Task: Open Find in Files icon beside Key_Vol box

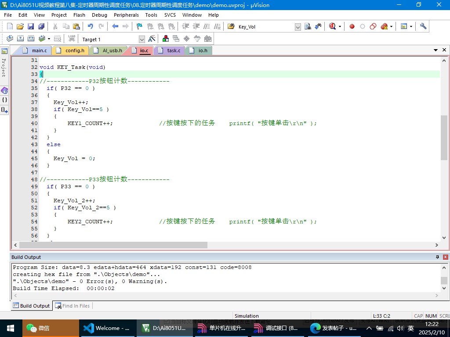Action: (231, 27)
